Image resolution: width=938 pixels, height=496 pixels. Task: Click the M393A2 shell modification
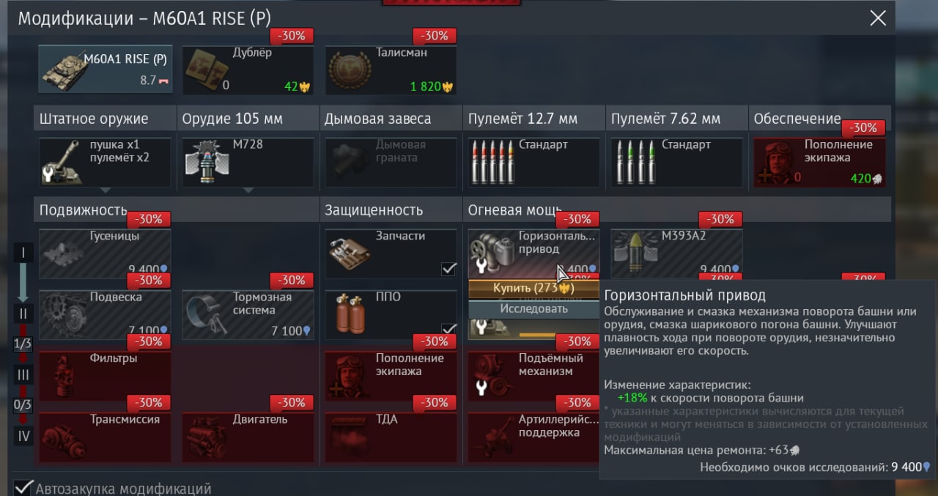coord(676,253)
